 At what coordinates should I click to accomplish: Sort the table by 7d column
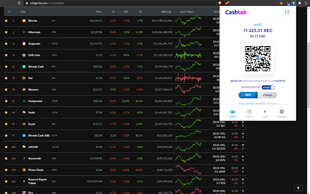point(140,12)
